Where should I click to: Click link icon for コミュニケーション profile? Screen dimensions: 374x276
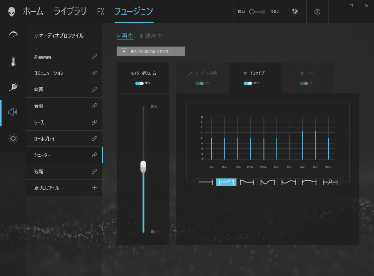coord(94,73)
